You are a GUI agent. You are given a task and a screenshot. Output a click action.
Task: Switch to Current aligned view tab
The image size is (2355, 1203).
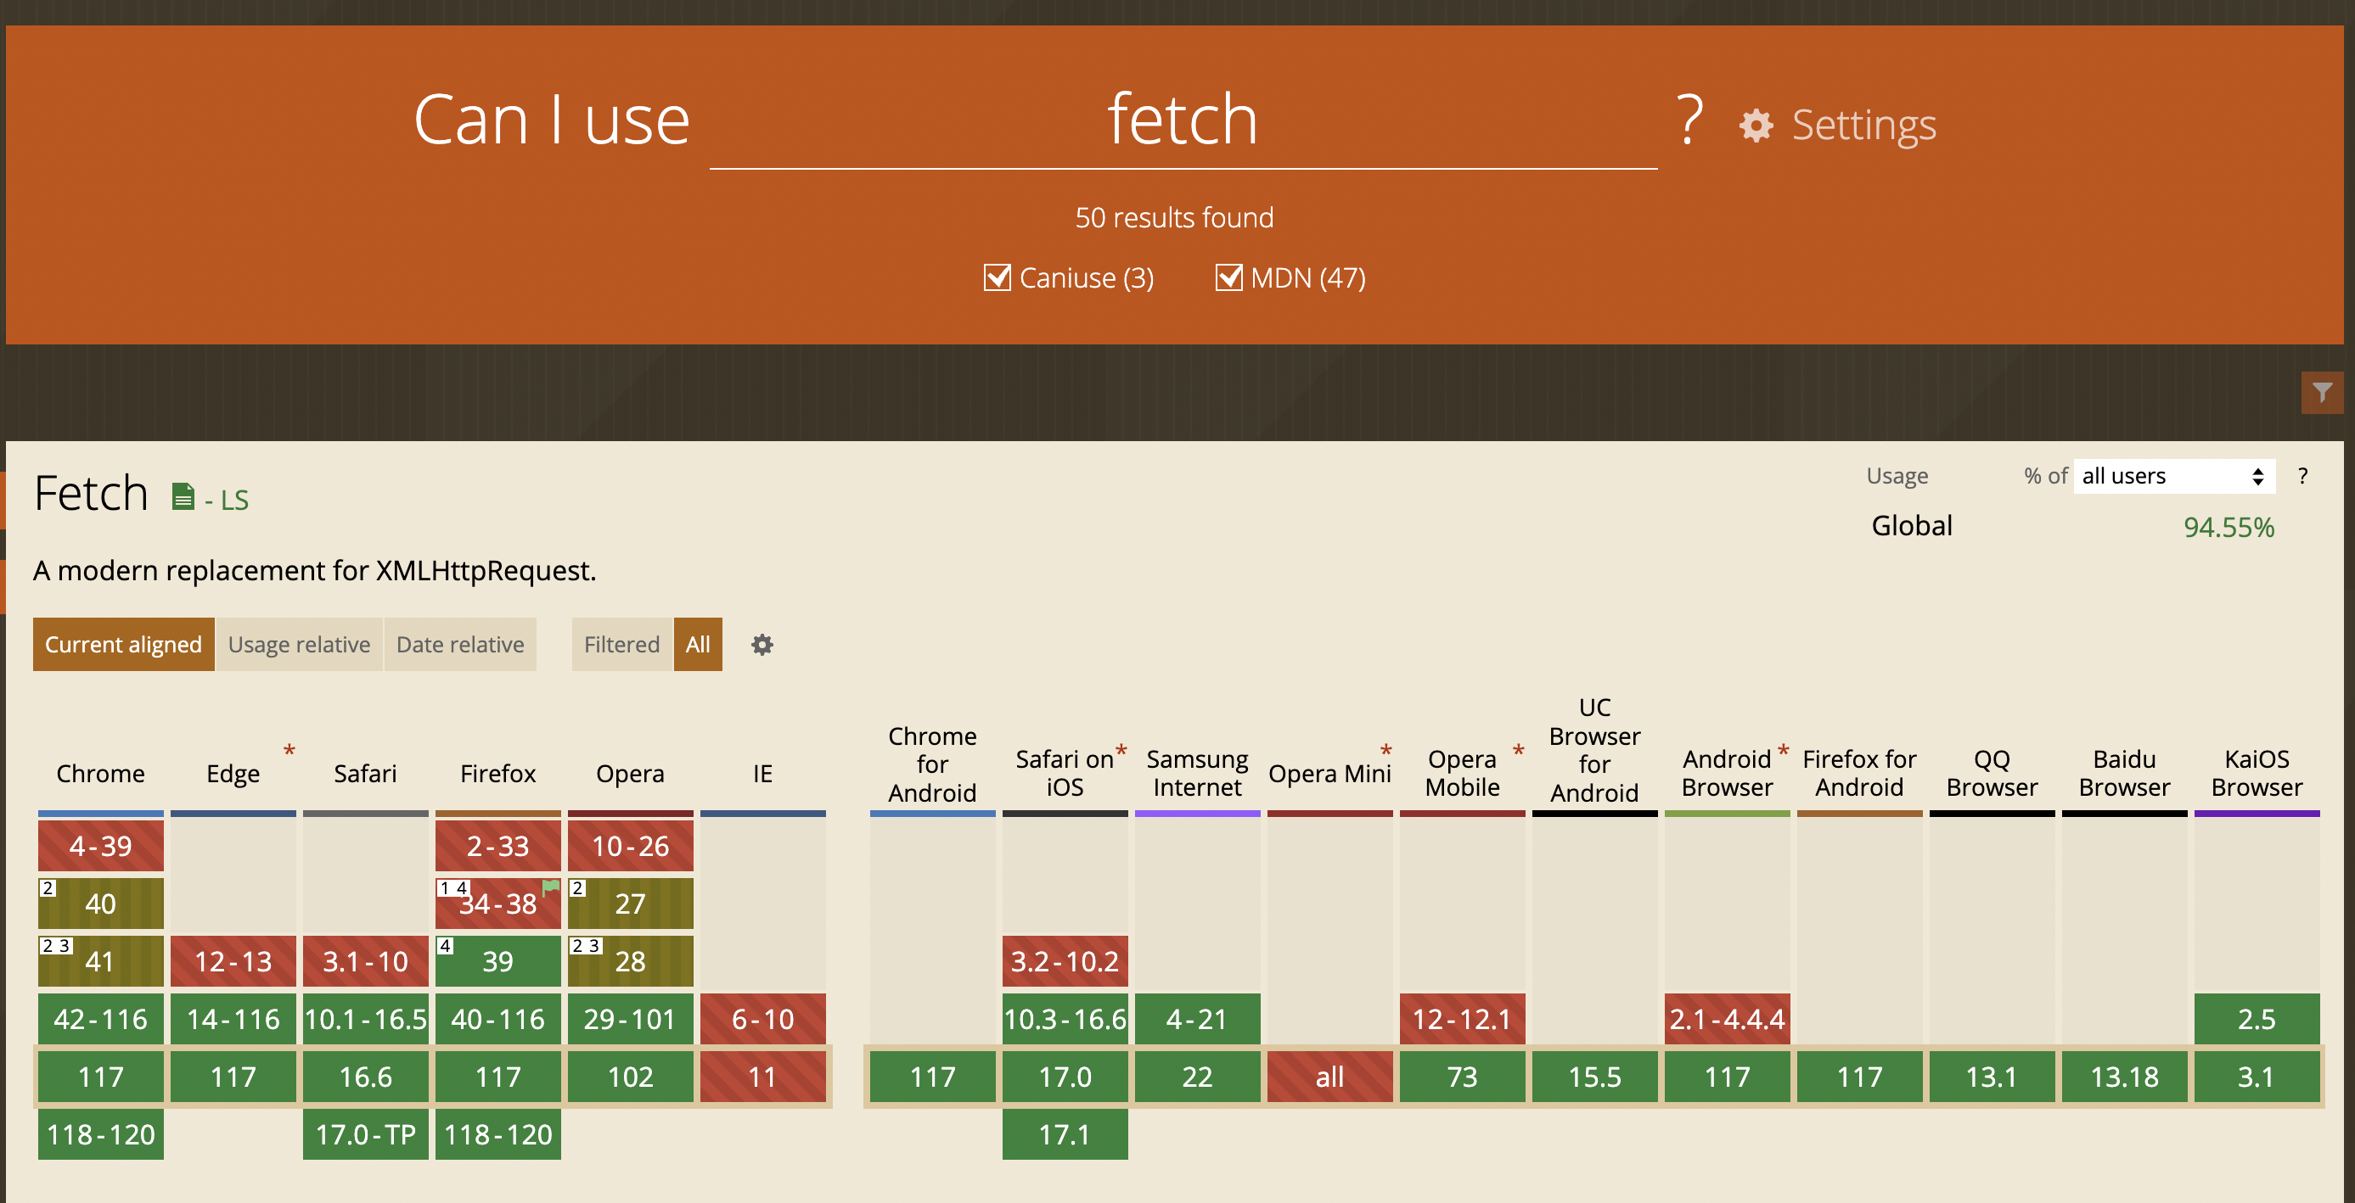click(123, 643)
